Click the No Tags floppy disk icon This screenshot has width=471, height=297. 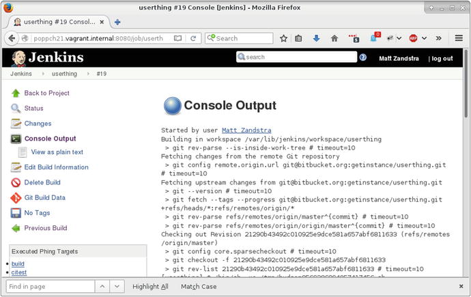pos(16,213)
